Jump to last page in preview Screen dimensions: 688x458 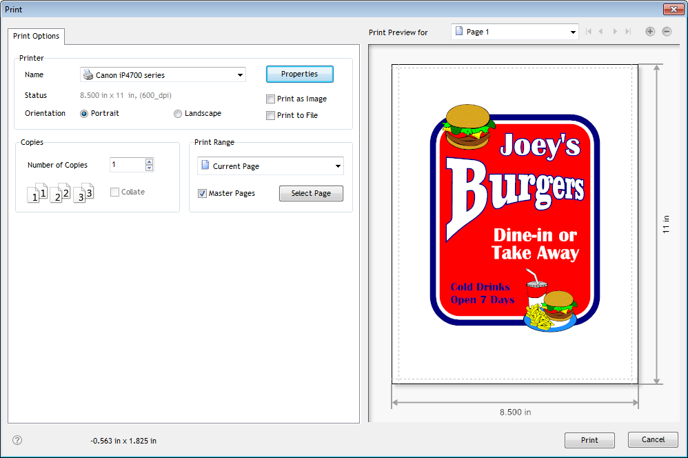coord(627,32)
